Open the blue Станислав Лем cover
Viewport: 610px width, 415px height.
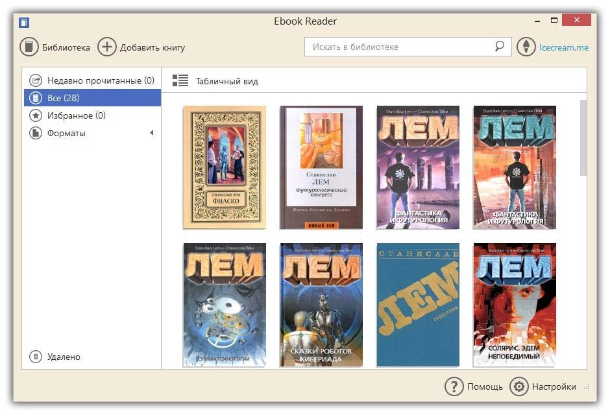[x=418, y=305]
